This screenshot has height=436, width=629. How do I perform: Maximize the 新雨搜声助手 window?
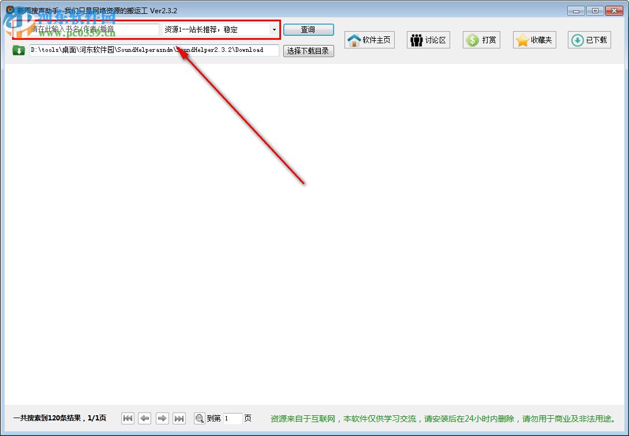click(596, 11)
